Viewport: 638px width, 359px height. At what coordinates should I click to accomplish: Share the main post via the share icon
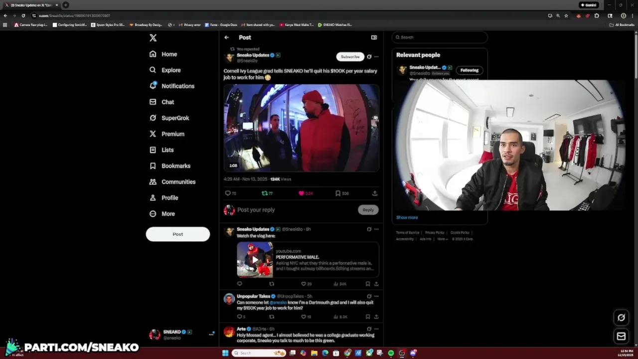[x=375, y=193]
